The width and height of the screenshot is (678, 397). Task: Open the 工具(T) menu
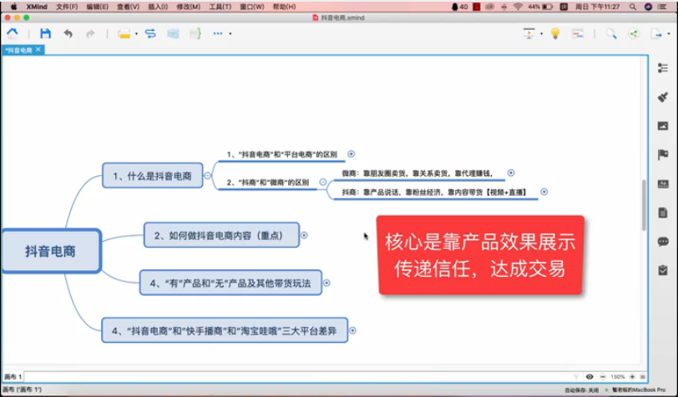click(220, 6)
